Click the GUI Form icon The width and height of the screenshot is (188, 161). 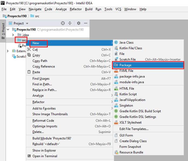point(116,135)
